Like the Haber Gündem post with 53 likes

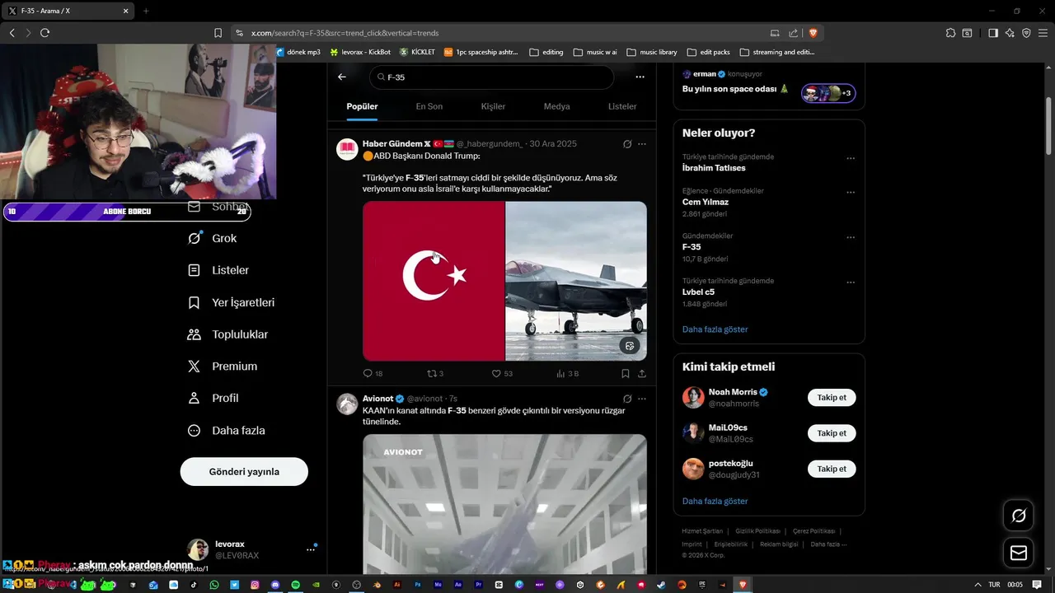(x=502, y=374)
